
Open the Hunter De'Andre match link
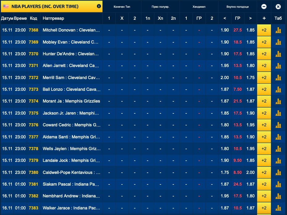pos(71,54)
